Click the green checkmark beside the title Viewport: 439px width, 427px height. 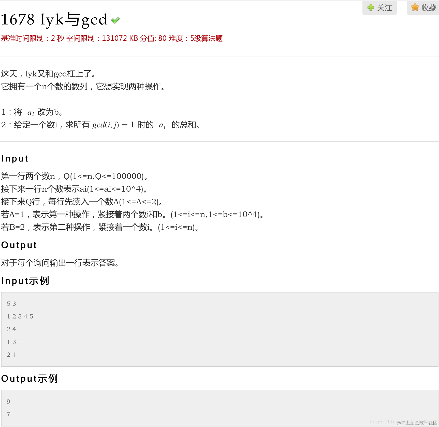tap(115, 20)
